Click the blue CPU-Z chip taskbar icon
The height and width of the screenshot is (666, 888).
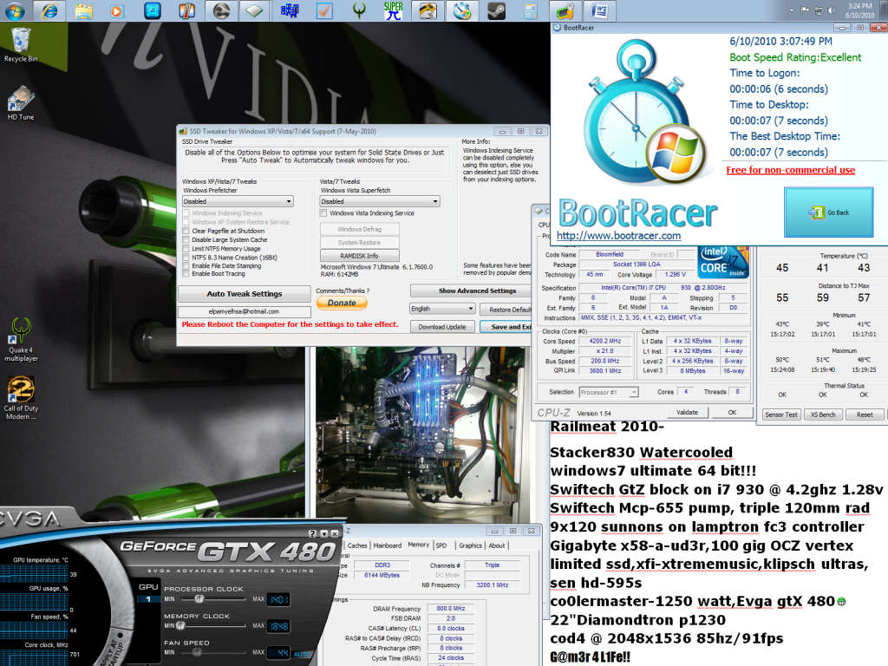[290, 10]
